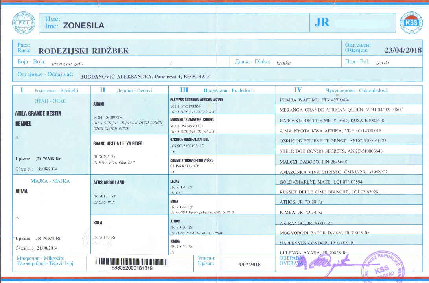This screenshot has width=429, height=283.
Task: Click the column I Roditelji header
Action: [x=50, y=90]
